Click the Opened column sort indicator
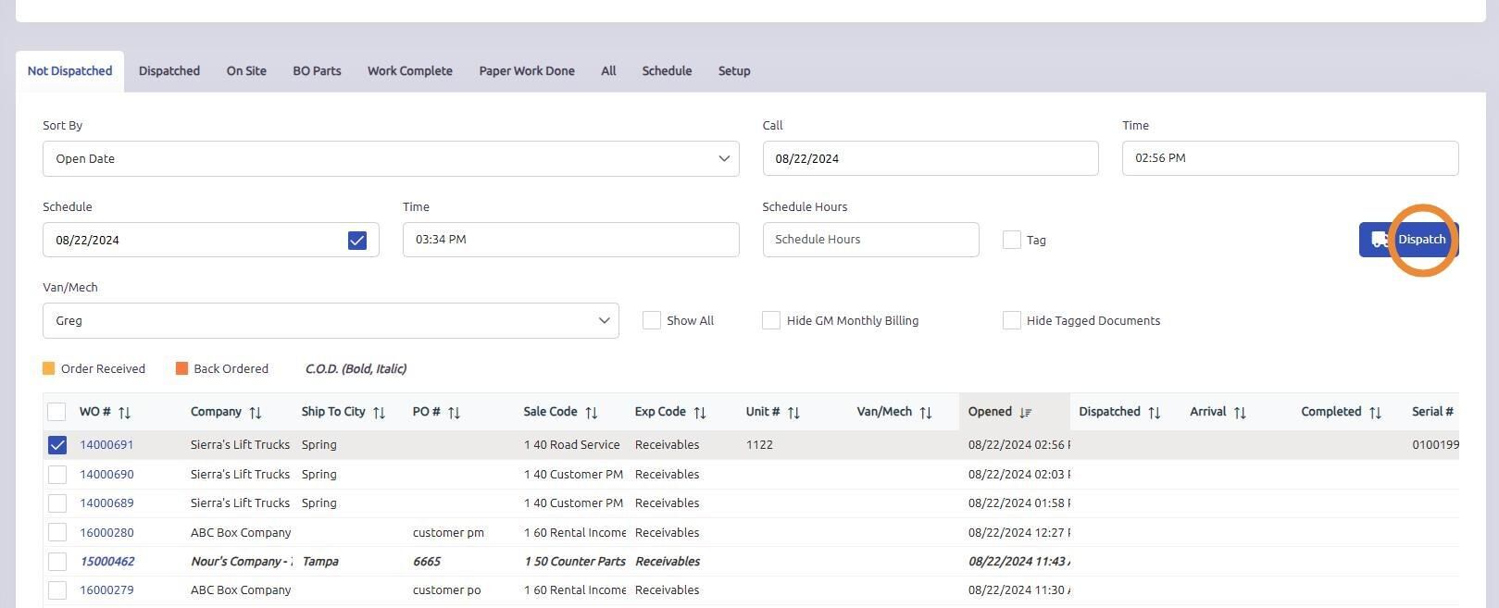The width and height of the screenshot is (1499, 608). tap(1026, 413)
